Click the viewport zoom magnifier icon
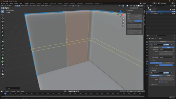 pyautogui.click(x=123, y=19)
